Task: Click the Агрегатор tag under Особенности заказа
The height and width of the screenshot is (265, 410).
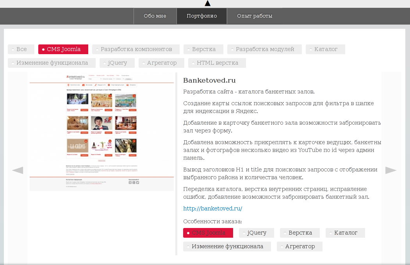Action: pos(299,246)
